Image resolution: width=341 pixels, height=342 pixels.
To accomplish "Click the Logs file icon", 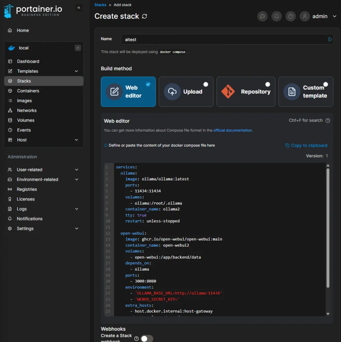I will [10, 209].
